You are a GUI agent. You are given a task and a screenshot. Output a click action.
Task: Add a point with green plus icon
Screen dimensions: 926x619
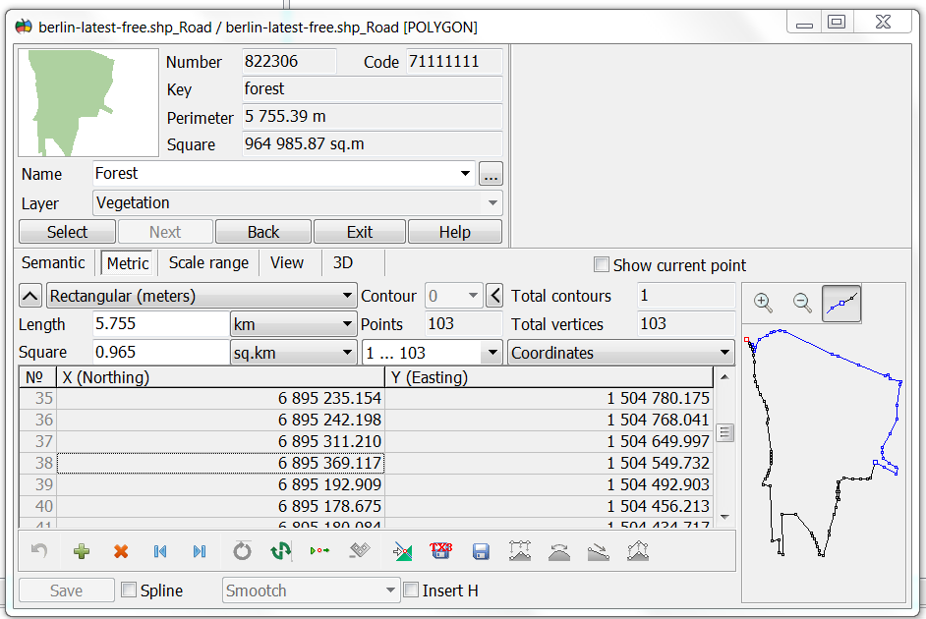82,551
